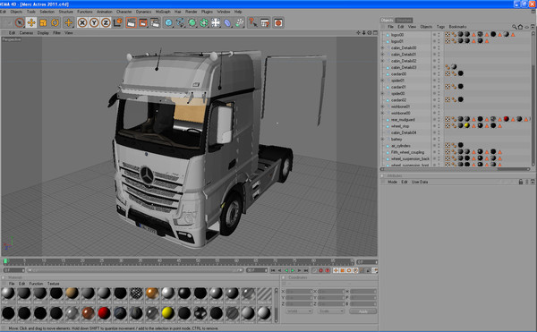537x332 pixels.
Task: Open the spline objects icon
Action: [x=180, y=23]
